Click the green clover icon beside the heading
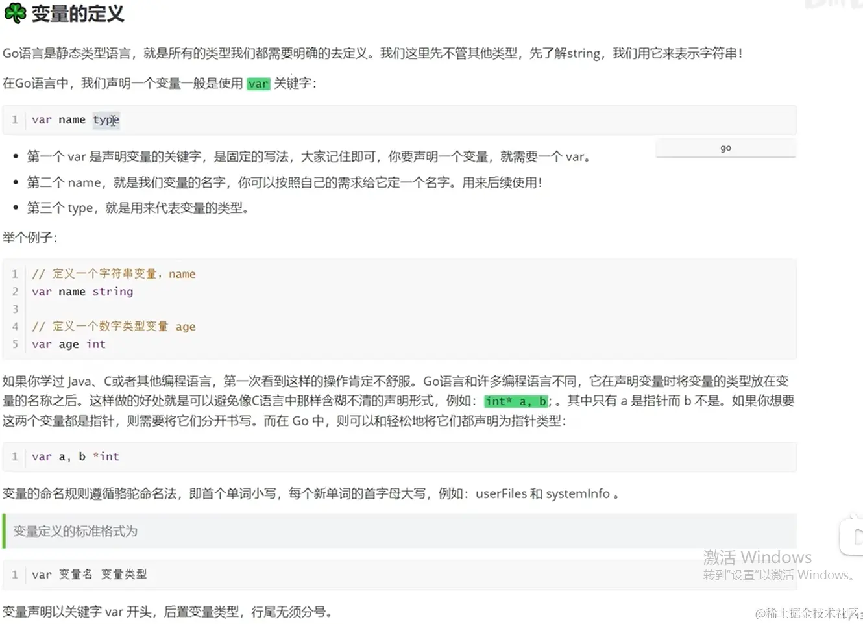 (x=14, y=13)
